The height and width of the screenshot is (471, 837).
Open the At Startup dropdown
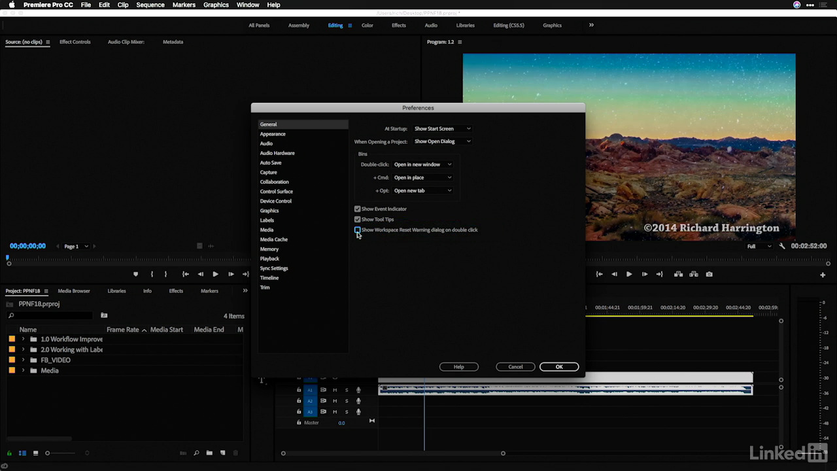click(443, 129)
